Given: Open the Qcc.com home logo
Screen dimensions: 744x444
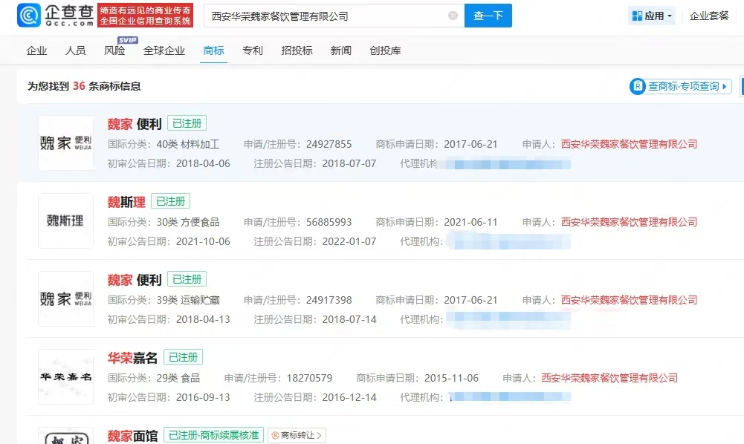Looking at the screenshot, I should tap(56, 16).
